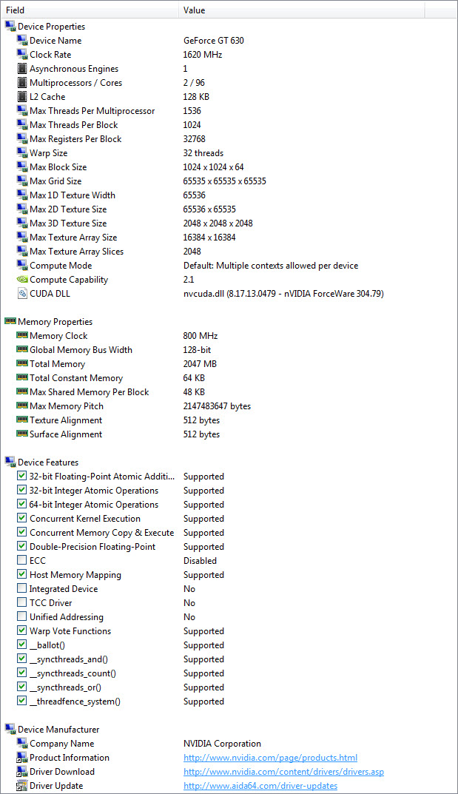Click the Field column header

[89, 10]
